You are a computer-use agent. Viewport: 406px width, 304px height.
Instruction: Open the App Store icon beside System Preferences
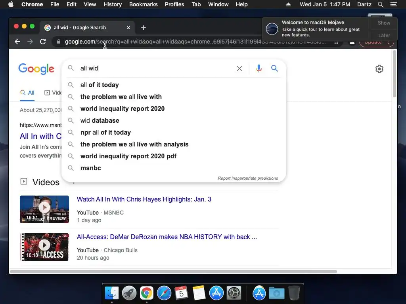216,293
